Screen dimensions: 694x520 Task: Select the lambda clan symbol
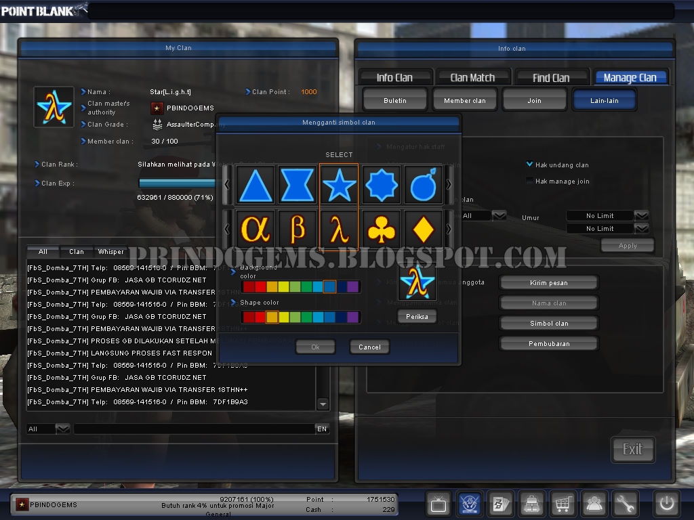click(x=339, y=229)
